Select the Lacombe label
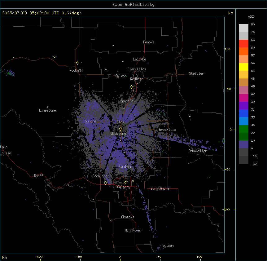267x261 pixels. [139, 59]
